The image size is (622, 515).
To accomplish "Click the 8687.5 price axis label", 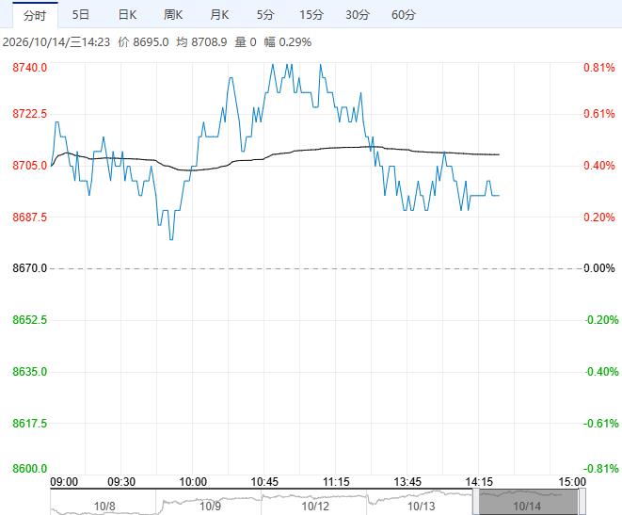I will [x=29, y=217].
